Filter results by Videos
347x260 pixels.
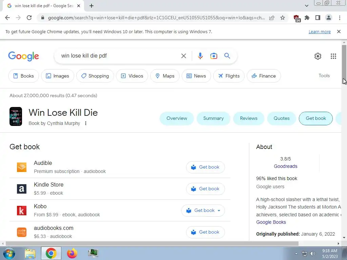(x=132, y=76)
